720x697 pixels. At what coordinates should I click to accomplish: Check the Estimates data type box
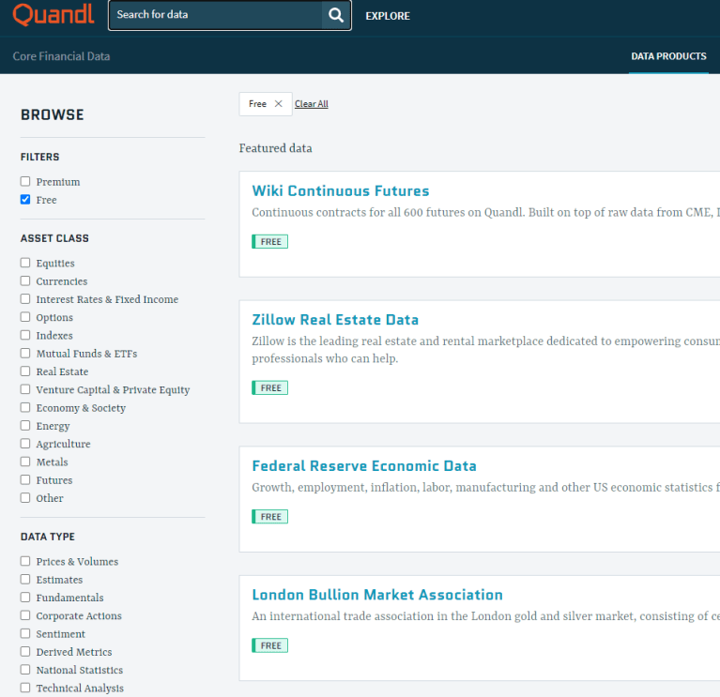pyautogui.click(x=25, y=579)
